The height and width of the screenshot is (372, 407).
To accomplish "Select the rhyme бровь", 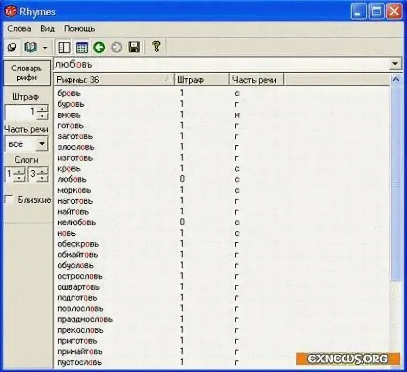I will (x=69, y=94).
